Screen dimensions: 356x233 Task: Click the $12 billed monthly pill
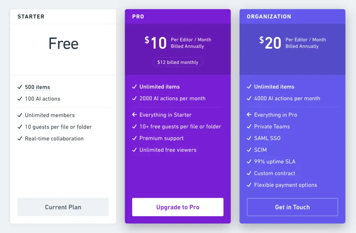(x=178, y=62)
